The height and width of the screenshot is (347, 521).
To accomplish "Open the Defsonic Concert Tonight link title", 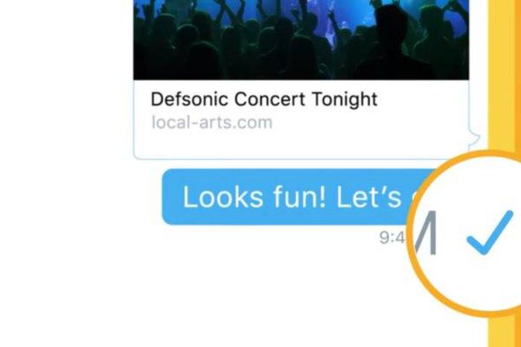I will coord(264,99).
